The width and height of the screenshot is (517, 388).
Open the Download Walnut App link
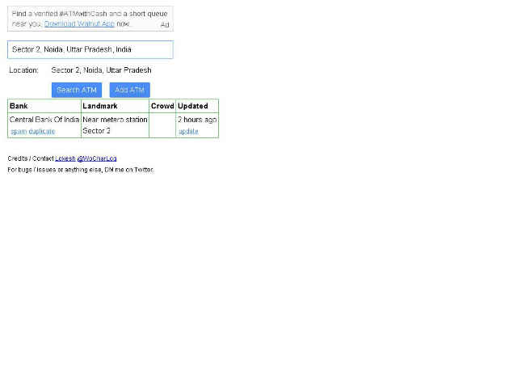pyautogui.click(x=79, y=23)
